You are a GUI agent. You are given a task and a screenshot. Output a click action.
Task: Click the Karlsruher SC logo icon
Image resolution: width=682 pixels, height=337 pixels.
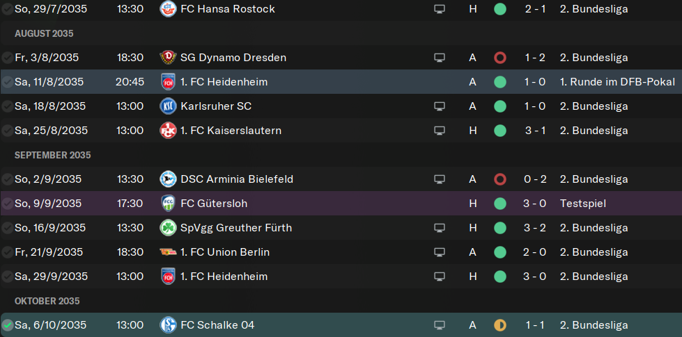(168, 106)
